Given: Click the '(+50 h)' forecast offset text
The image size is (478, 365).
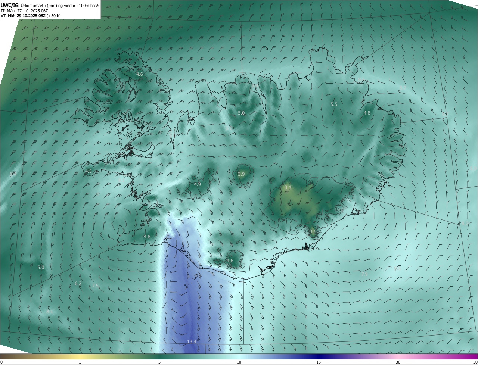Looking at the screenshot, I should click(54, 16).
